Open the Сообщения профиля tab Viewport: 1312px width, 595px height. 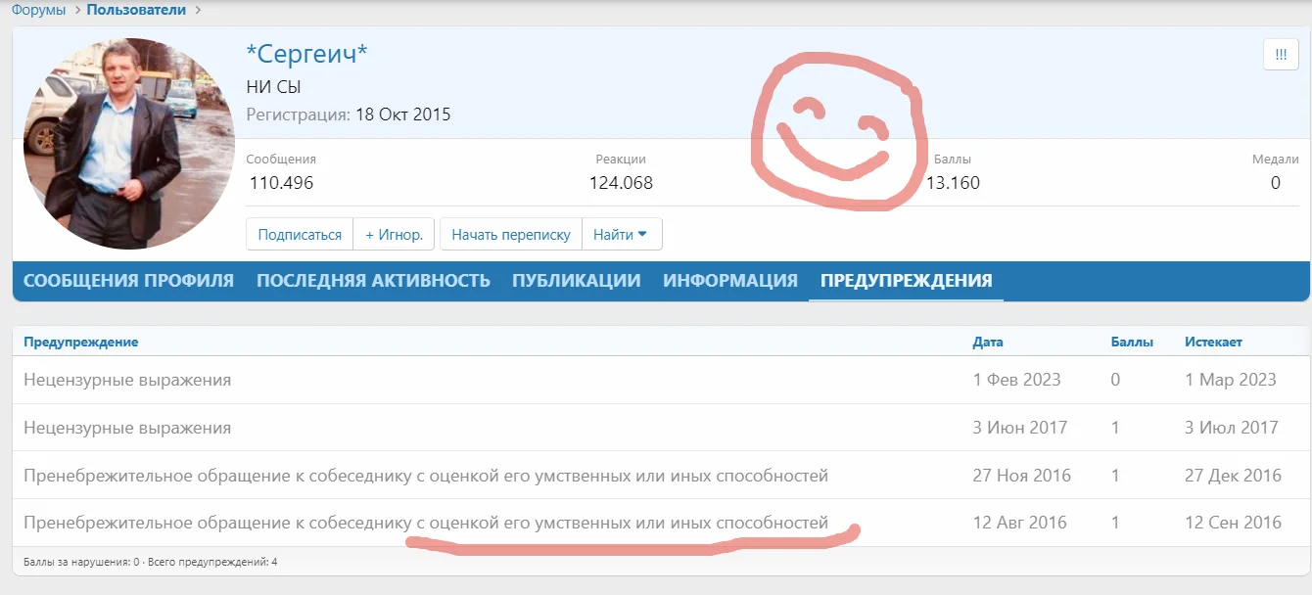[128, 281]
